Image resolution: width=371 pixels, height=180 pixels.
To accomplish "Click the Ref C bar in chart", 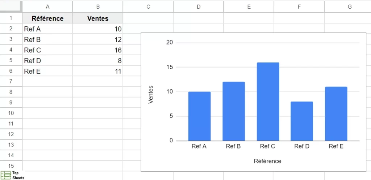I will (x=268, y=102).
